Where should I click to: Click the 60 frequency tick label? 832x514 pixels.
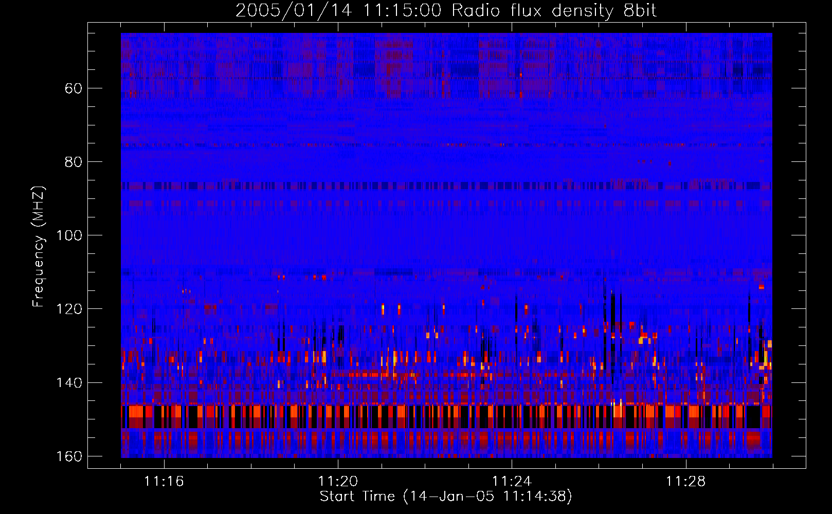pyautogui.click(x=74, y=88)
